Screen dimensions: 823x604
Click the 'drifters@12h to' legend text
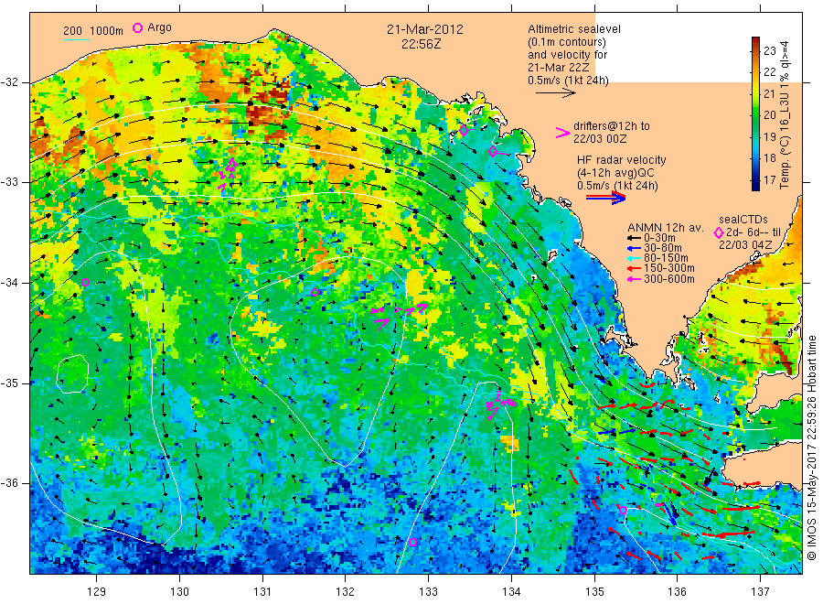pos(612,126)
